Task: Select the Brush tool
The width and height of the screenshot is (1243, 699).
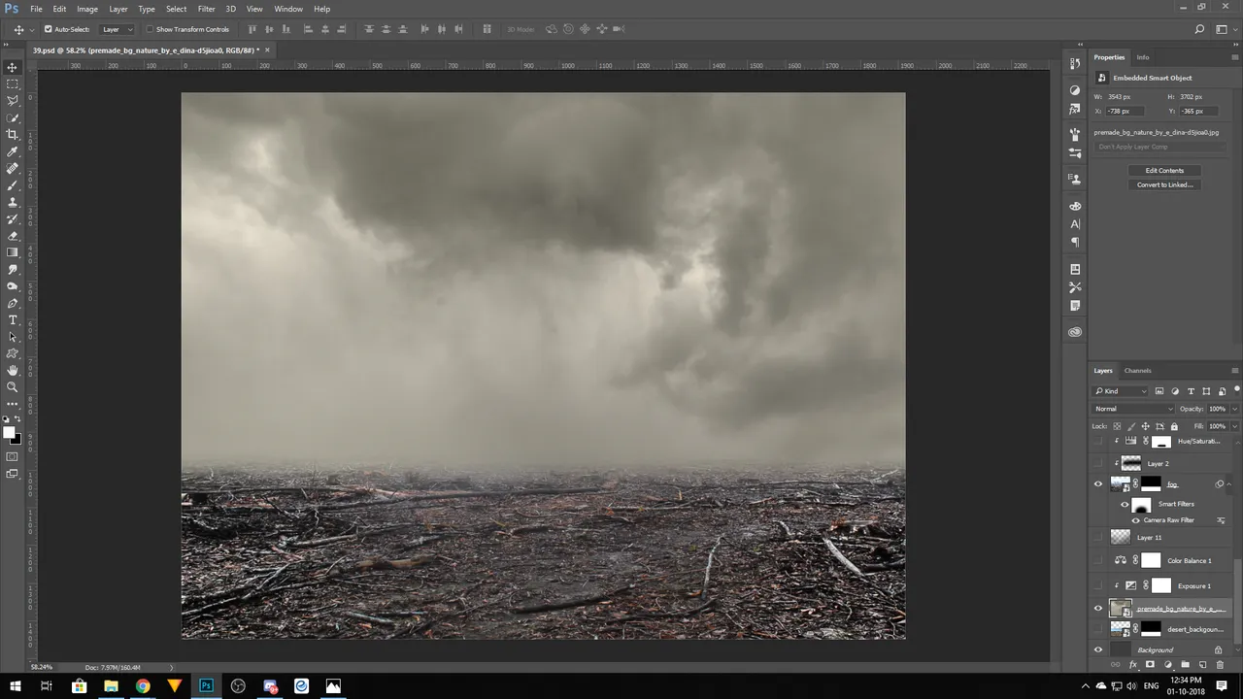Action: click(x=13, y=184)
